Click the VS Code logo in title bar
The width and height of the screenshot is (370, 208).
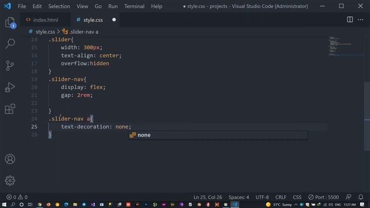point(8,6)
